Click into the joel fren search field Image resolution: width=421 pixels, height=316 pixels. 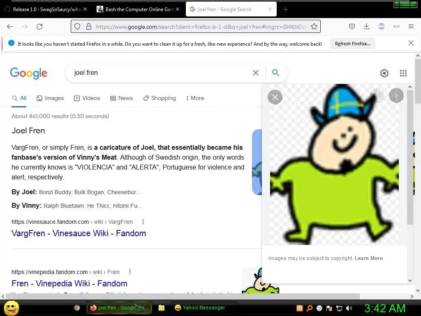click(161, 73)
